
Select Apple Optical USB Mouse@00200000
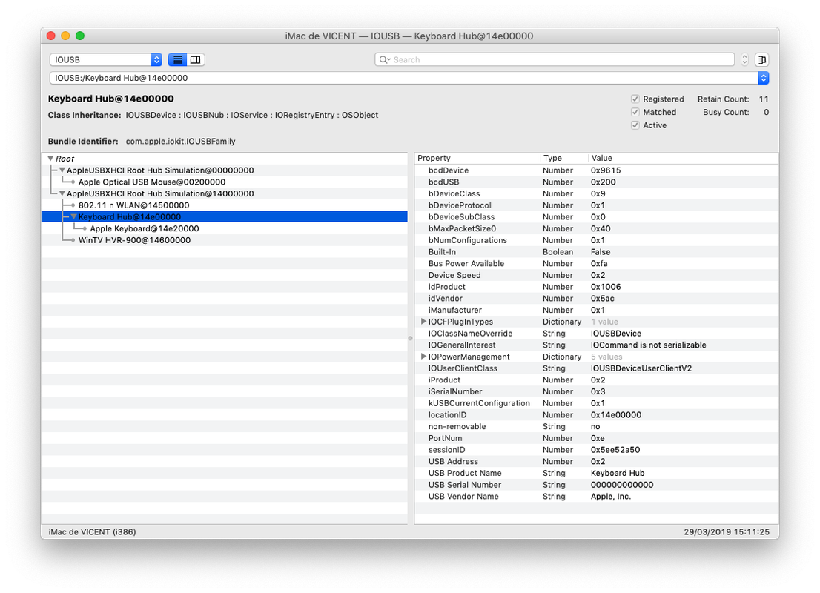[x=152, y=182]
